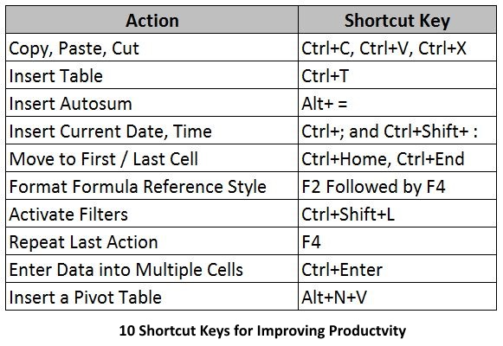Select the Insert Autosum cell
Screen dimensions: 503x346
coord(152,103)
